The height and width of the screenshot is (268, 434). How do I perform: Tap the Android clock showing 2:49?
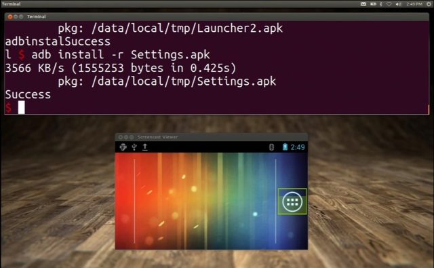coord(298,147)
